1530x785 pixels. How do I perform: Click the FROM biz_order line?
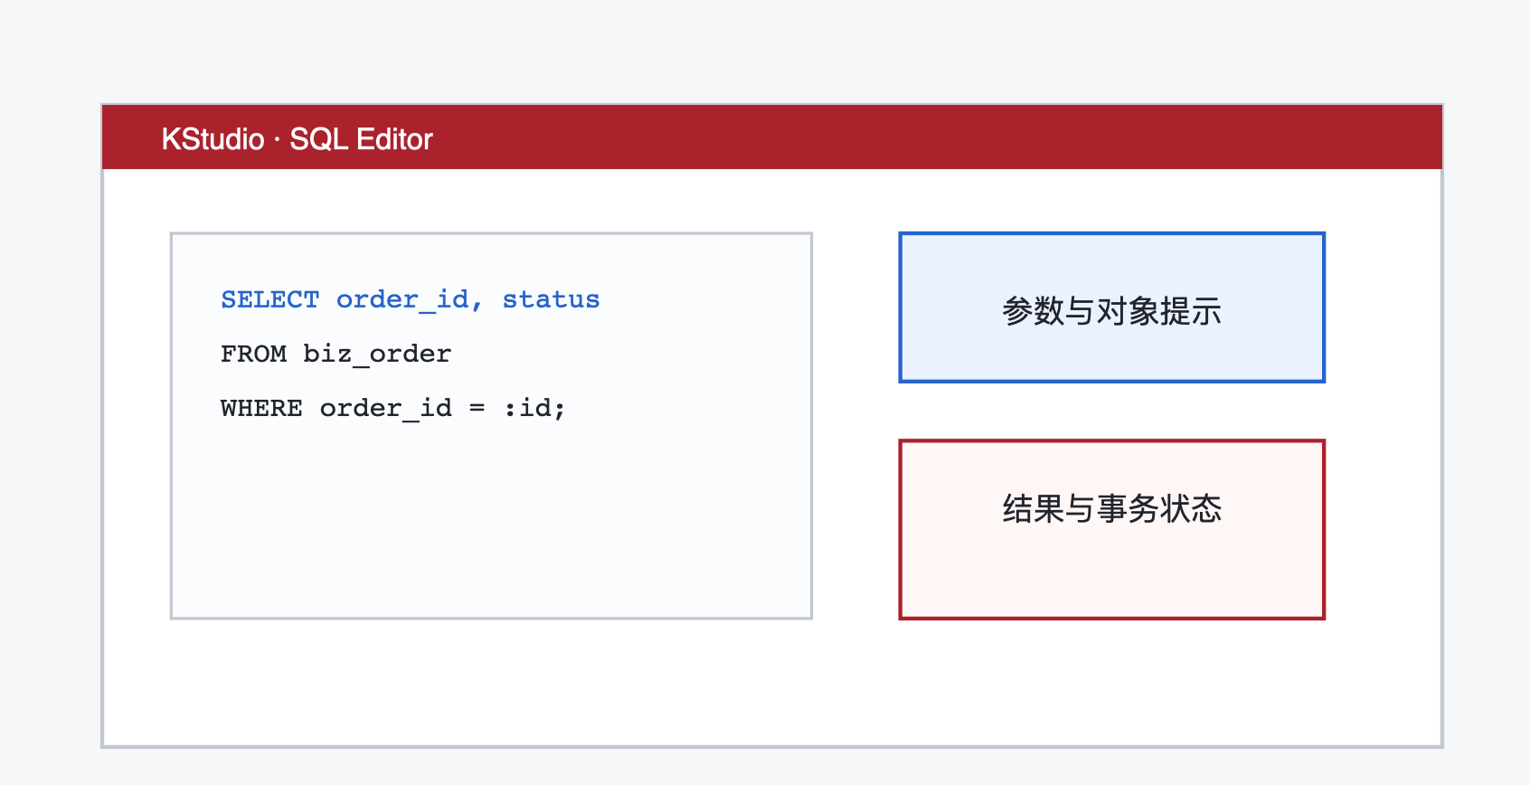coord(335,354)
